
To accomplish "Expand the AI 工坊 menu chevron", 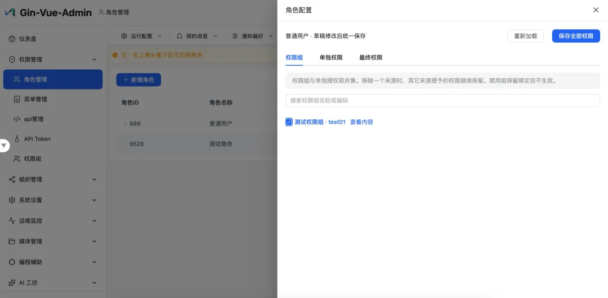I will (94, 282).
